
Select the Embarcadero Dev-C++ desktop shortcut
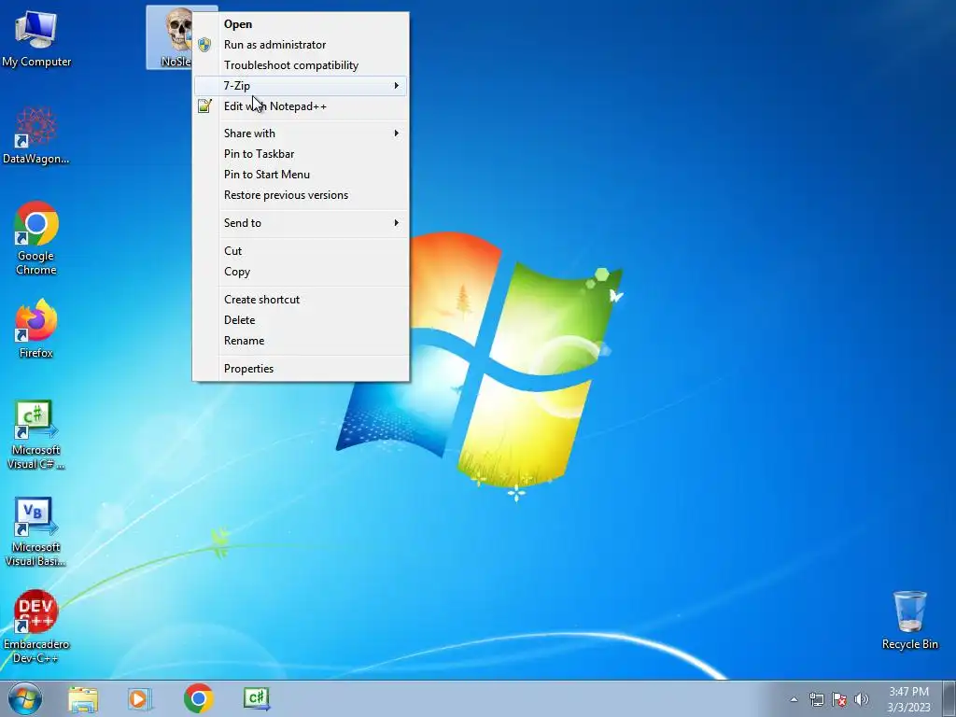pyautogui.click(x=36, y=626)
